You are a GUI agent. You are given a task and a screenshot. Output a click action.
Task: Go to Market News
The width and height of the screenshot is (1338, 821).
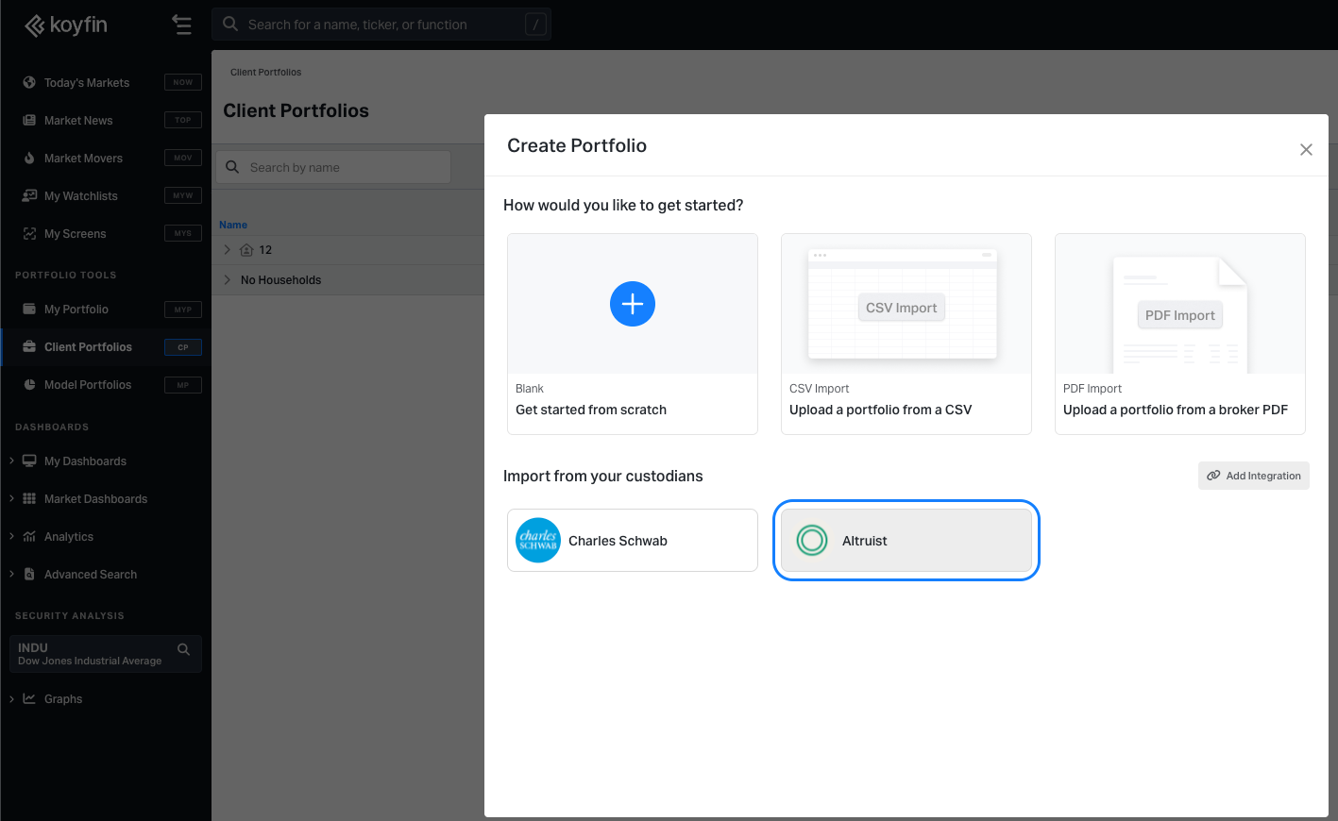pos(78,121)
